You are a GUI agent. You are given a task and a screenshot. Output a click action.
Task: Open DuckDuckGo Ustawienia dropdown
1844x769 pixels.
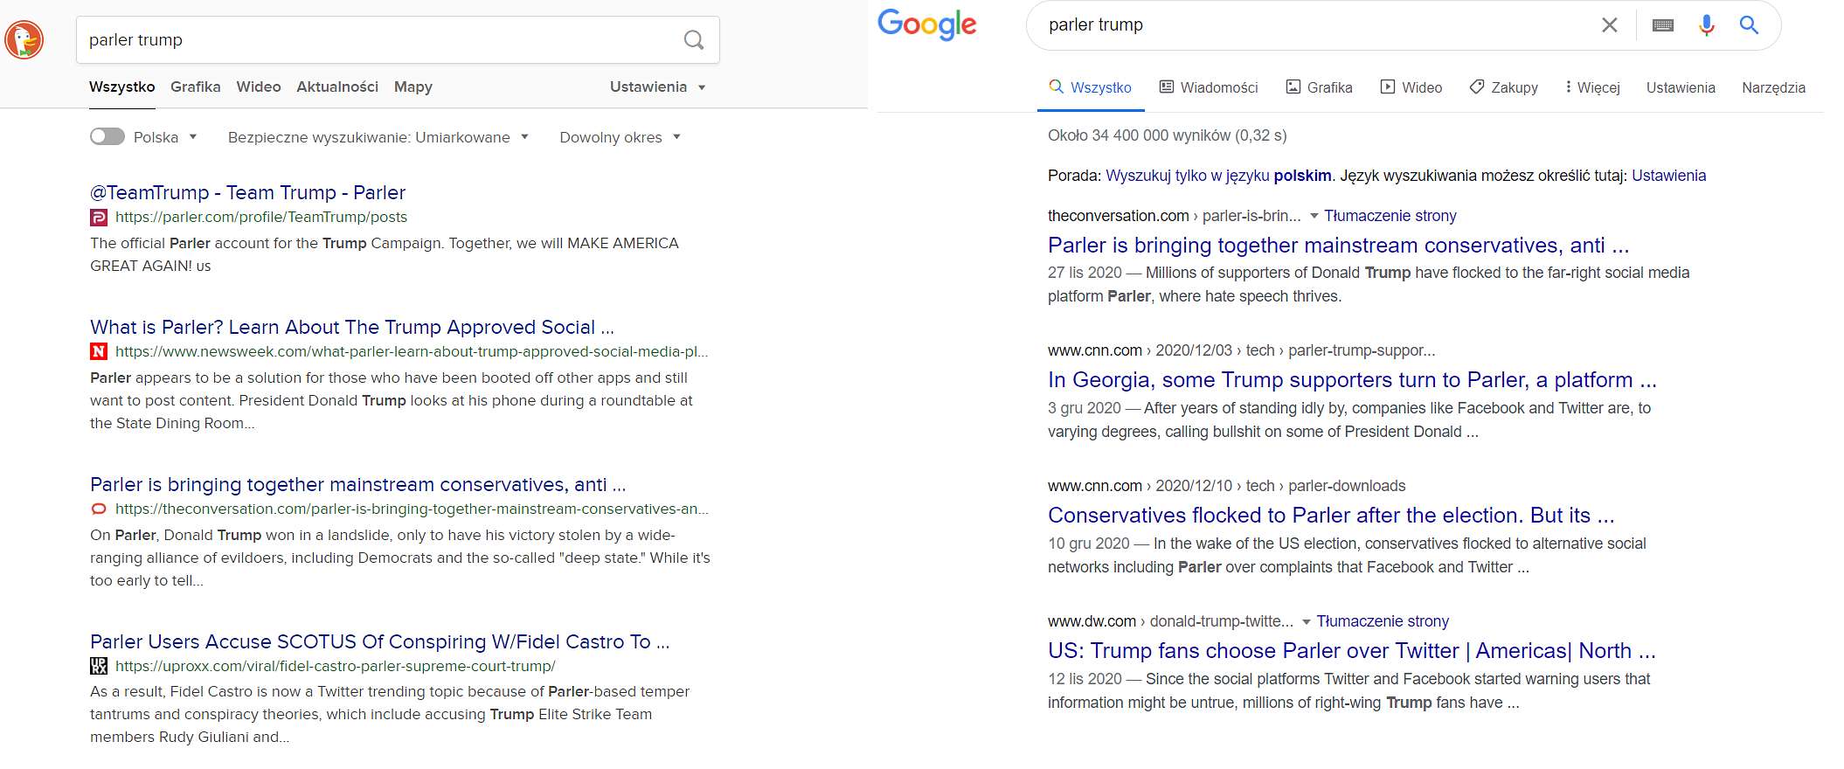pyautogui.click(x=657, y=87)
